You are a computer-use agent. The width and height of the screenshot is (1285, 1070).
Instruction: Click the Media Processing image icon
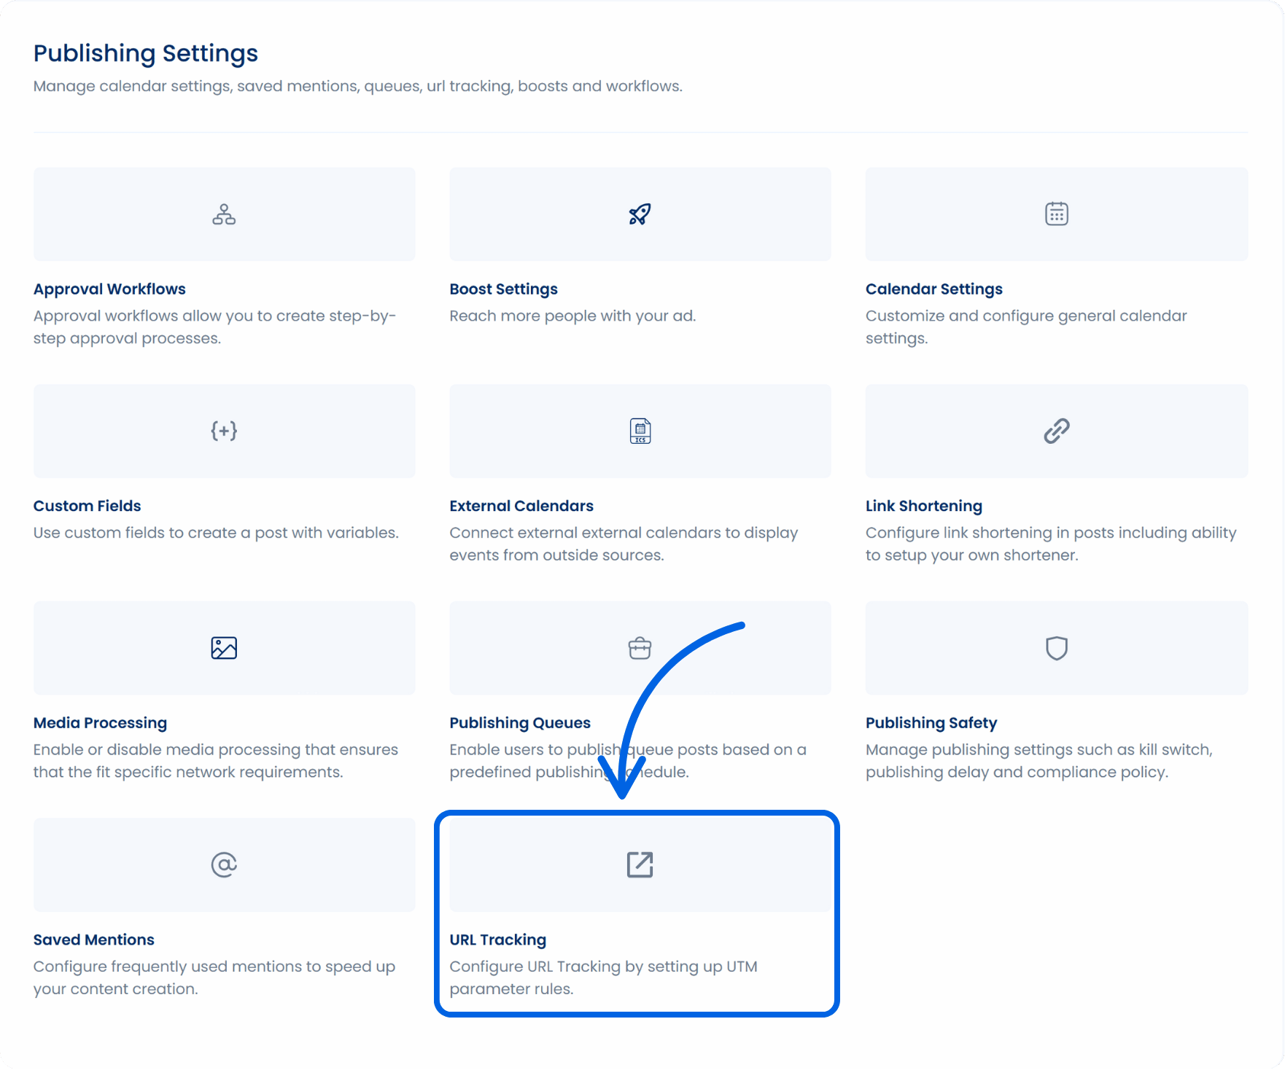coord(224,648)
